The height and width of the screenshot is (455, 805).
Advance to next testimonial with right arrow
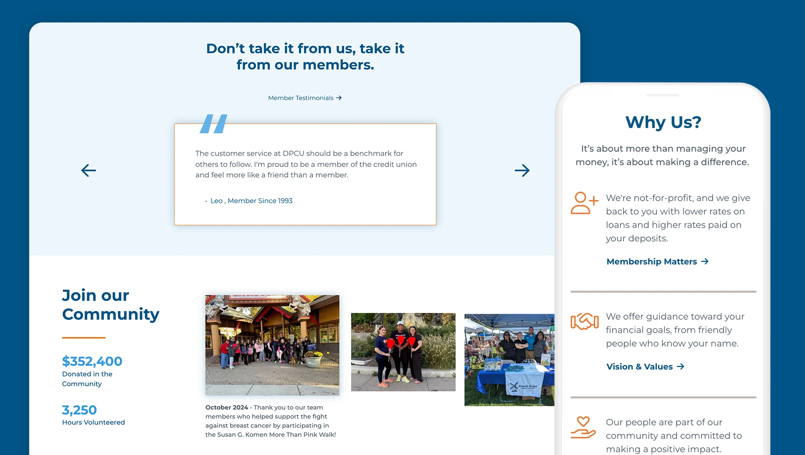[522, 170]
